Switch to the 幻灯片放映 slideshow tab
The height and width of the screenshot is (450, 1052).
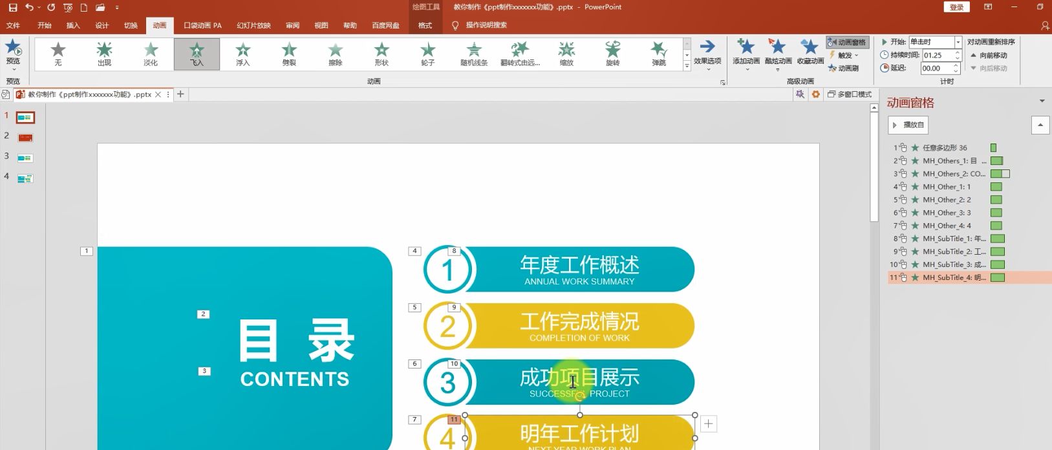pos(253,25)
